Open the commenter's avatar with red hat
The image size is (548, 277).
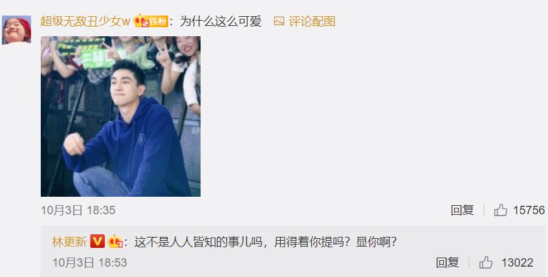tap(16, 30)
